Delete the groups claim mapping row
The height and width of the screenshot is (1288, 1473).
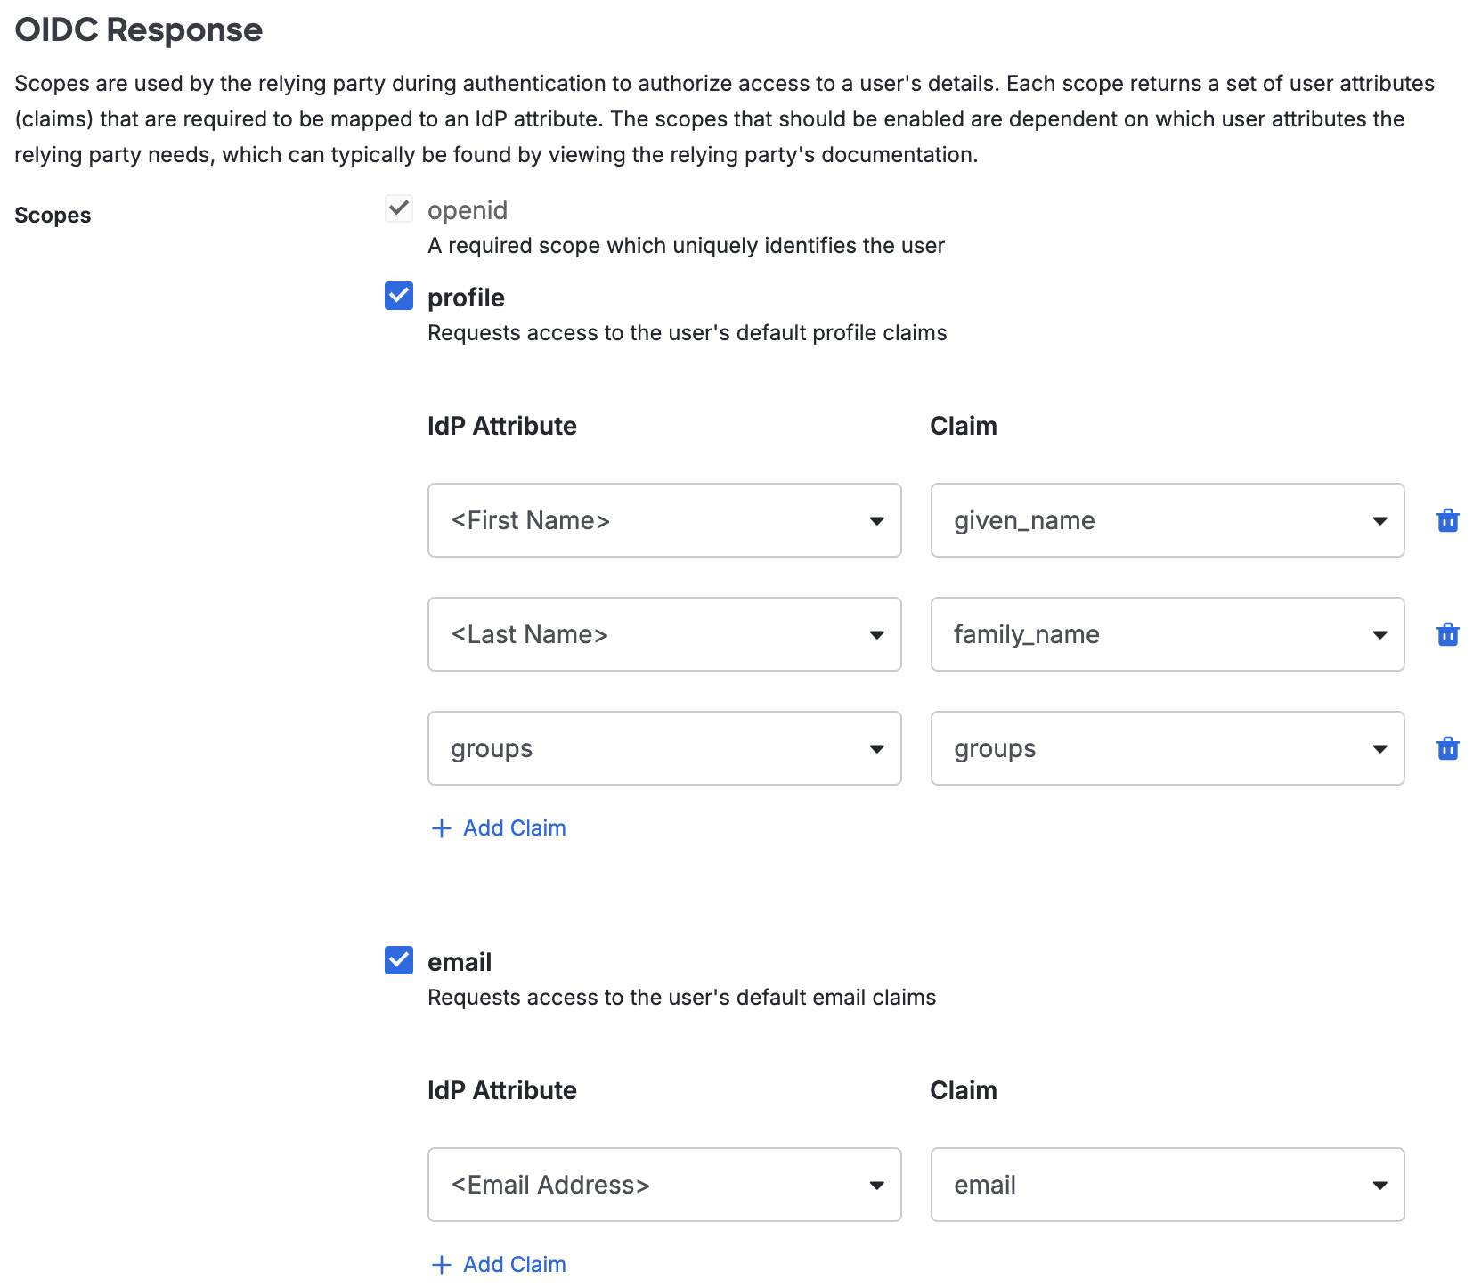(1448, 748)
